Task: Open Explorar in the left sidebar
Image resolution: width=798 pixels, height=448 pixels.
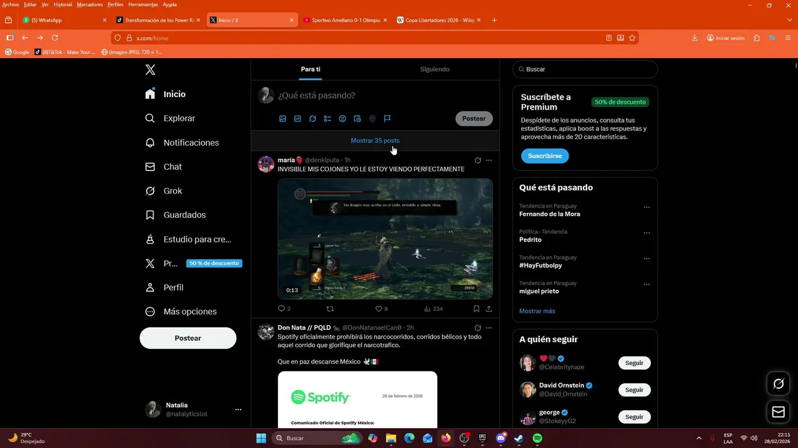Action: 170,118
